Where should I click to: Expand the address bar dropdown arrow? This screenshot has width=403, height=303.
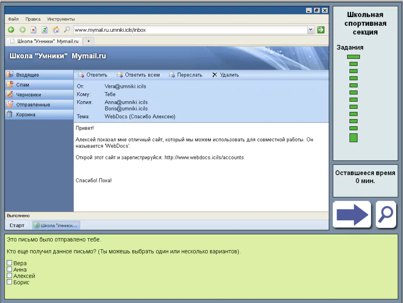click(x=311, y=30)
